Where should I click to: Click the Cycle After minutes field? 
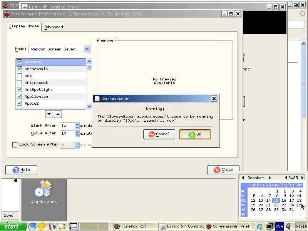point(68,134)
